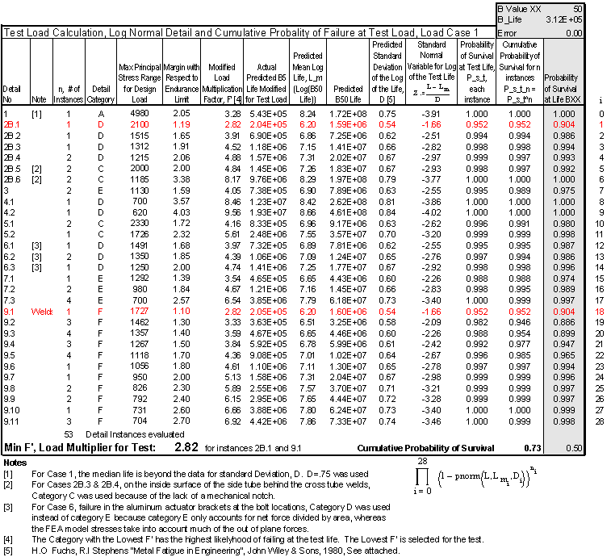Click red B50 life value 1.60E+06
Screen dimensions: 611x557
(348, 312)
